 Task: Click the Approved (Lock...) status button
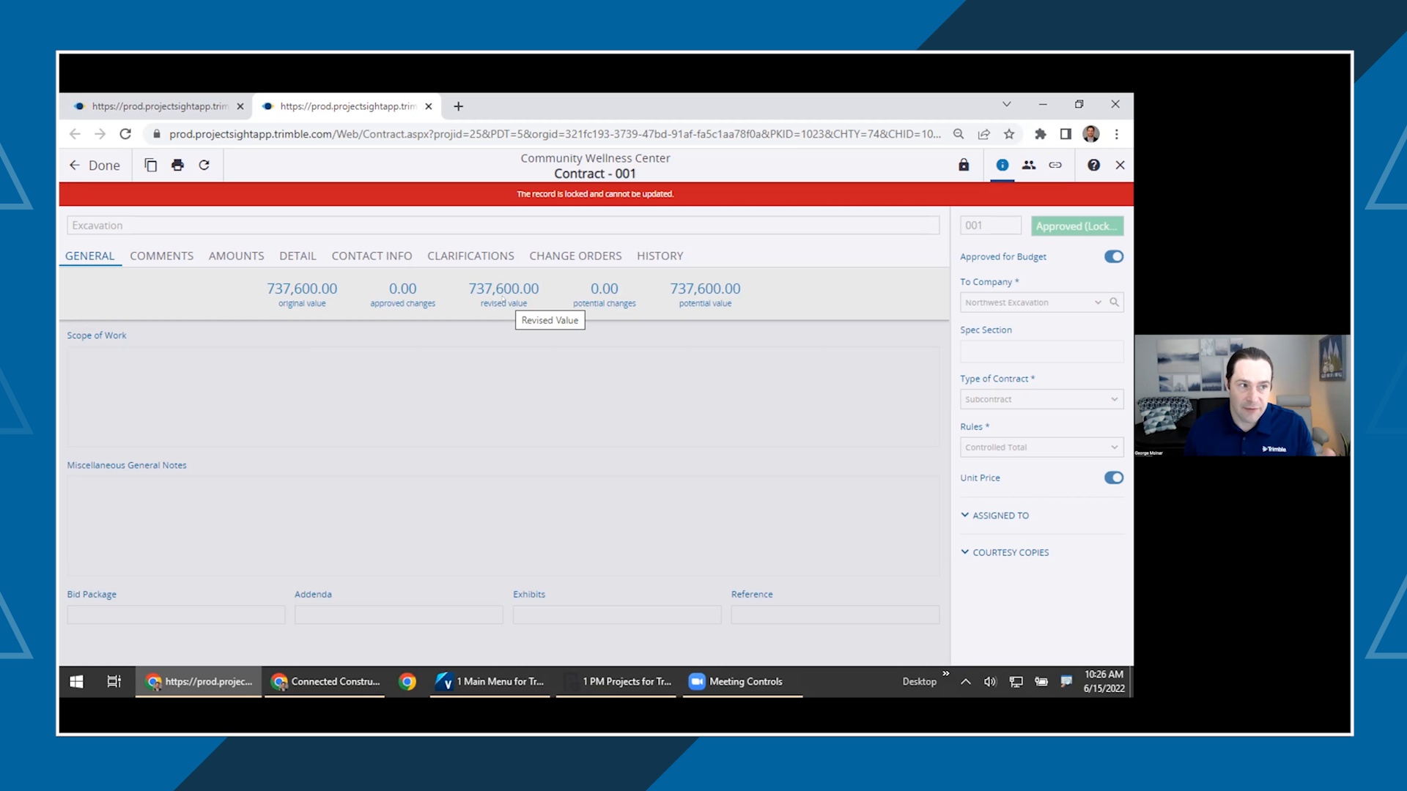click(x=1077, y=226)
